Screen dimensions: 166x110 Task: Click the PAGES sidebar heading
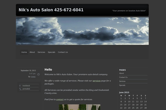[x=122, y=70]
